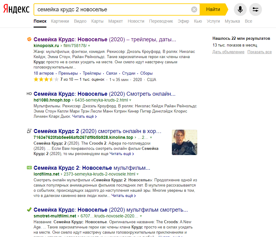Open the Новости tab

tap(136, 21)
